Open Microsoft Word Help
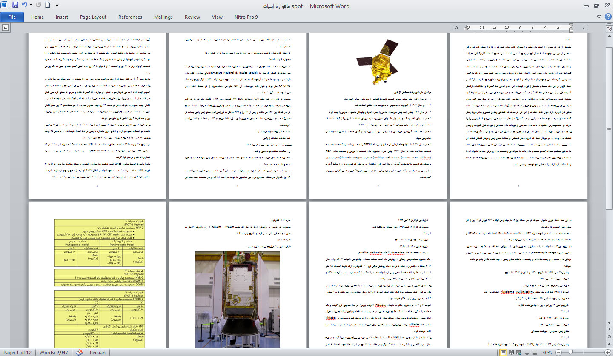The image size is (613, 356). pyautogui.click(x=607, y=17)
